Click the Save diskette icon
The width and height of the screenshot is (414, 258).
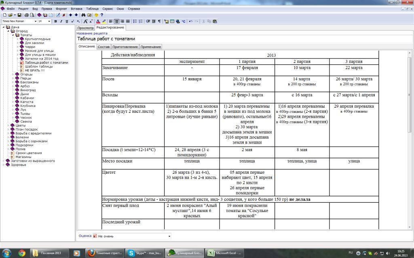pyautogui.click(x=19, y=15)
